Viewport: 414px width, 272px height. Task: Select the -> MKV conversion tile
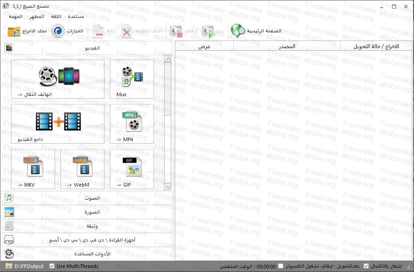(x=33, y=169)
